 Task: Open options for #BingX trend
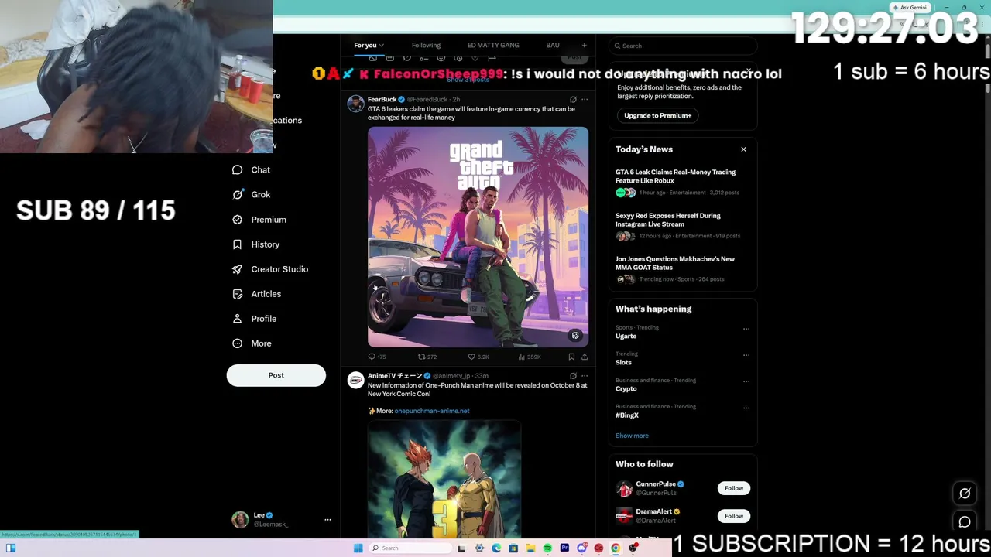tap(746, 408)
